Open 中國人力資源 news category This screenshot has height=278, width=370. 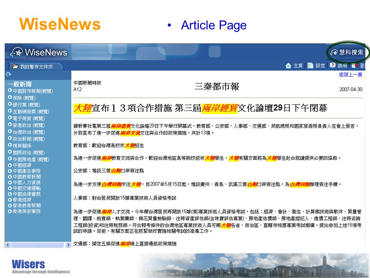(27, 182)
